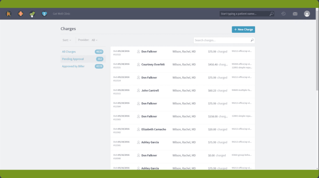Open Elizabeth Camacho's charge name
Screen dimensions: 319x178
154,129
